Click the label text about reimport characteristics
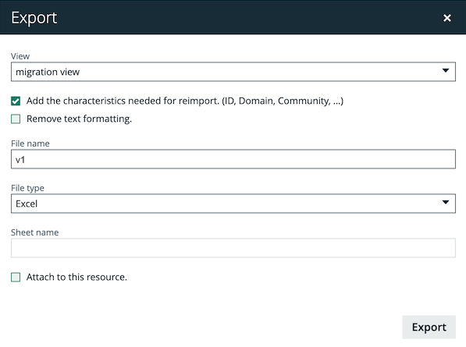The image size is (466, 347). tap(185, 101)
